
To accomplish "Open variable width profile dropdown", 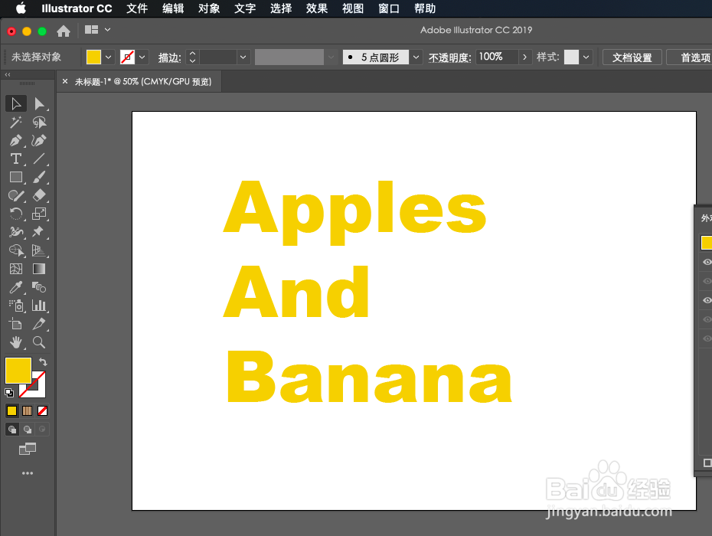I will coord(331,57).
